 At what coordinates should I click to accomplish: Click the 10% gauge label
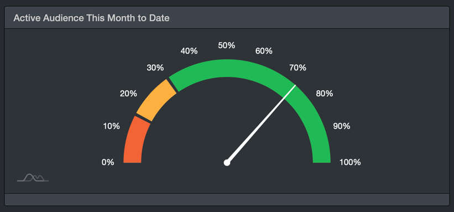(x=112, y=126)
